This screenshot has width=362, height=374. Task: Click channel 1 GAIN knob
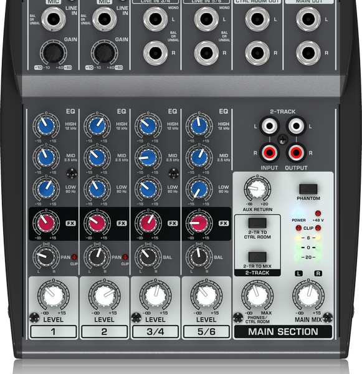(x=53, y=53)
